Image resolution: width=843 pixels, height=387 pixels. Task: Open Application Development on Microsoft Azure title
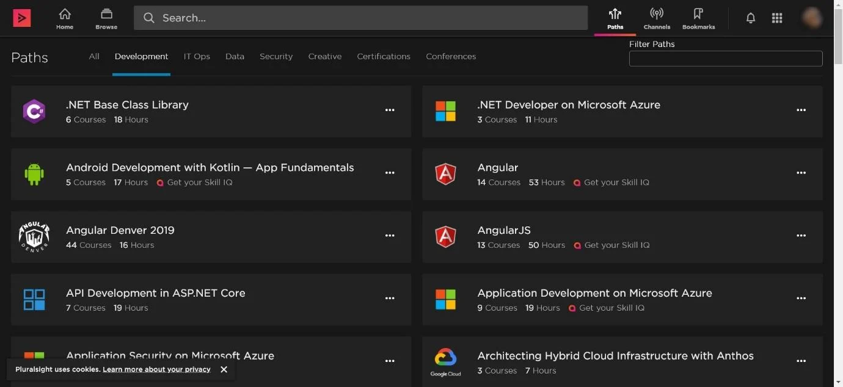click(x=594, y=293)
